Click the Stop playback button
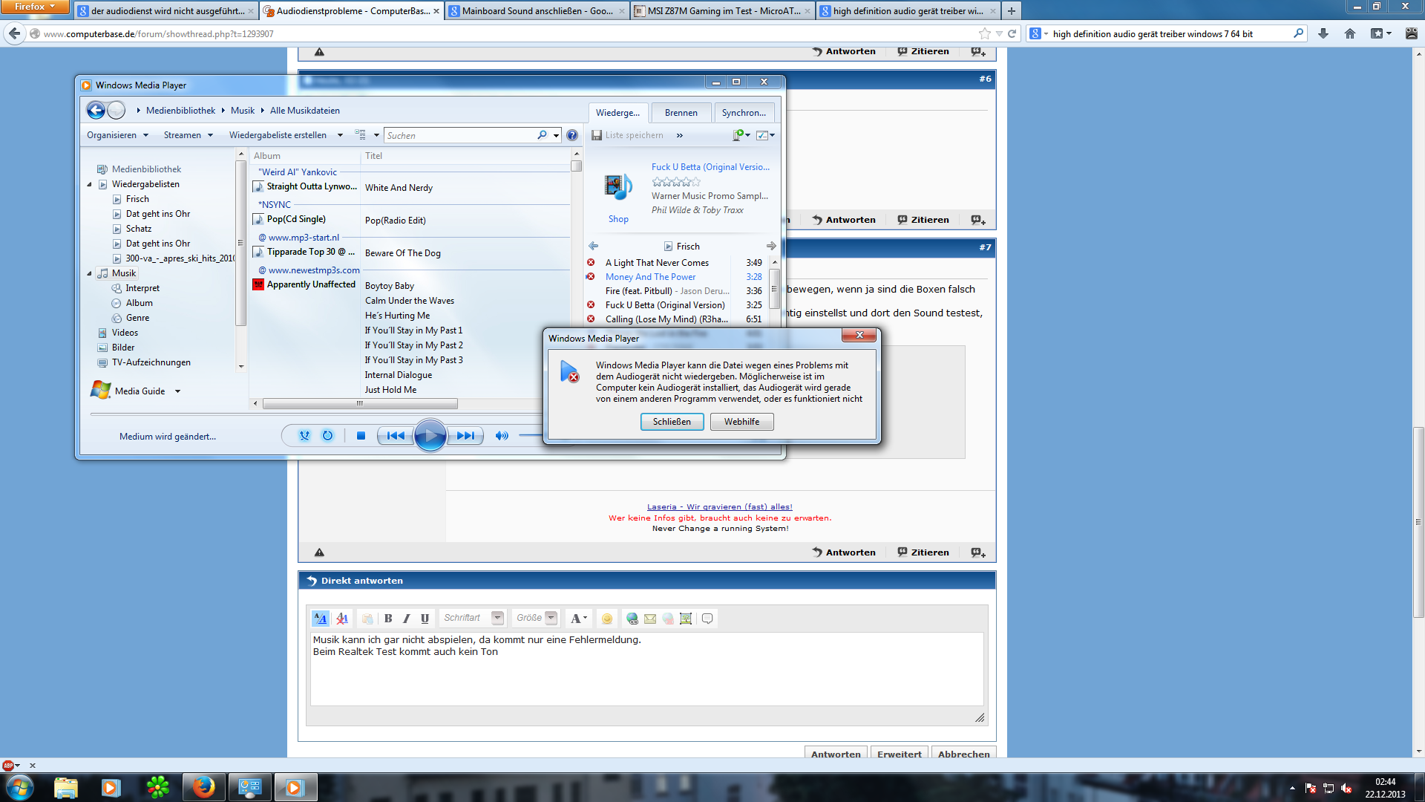1425x802 pixels. click(361, 436)
